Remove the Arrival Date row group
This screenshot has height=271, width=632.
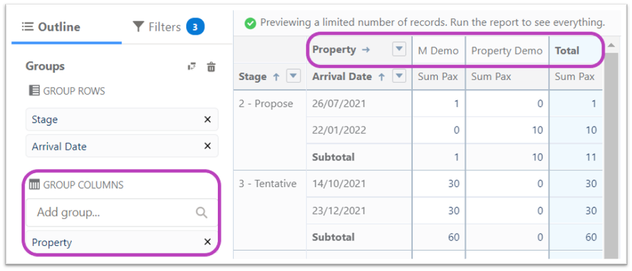click(207, 146)
